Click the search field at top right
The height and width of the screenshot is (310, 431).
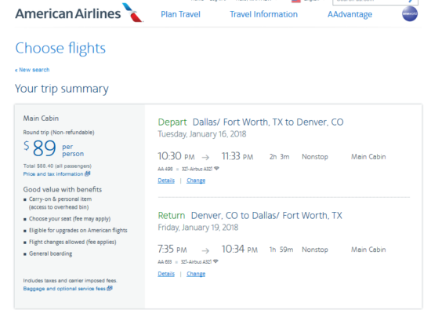click(x=375, y=2)
